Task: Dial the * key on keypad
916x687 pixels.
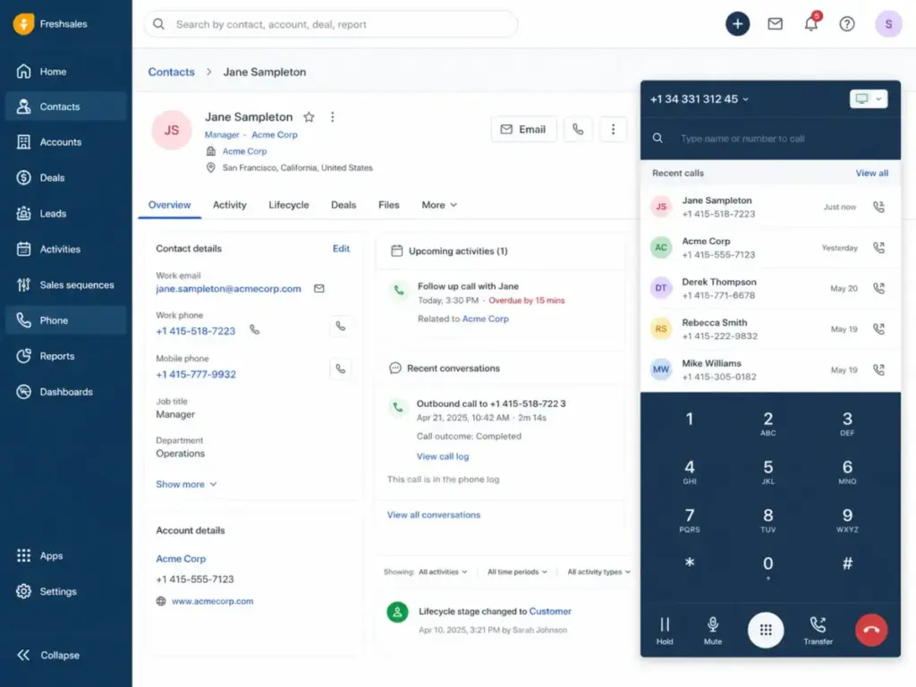Action: tap(690, 564)
